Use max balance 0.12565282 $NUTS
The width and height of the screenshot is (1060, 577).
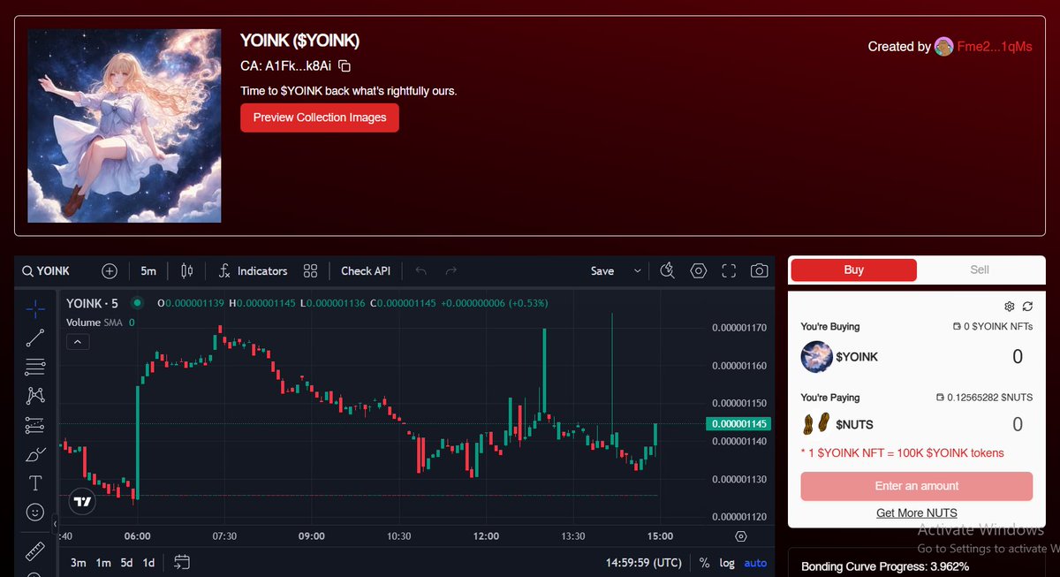pos(985,398)
